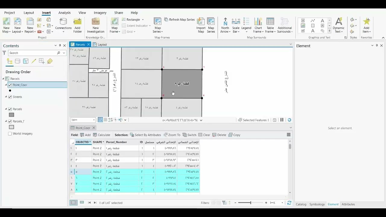Click Switch selection in the table toolbar
Screen dimensions: 386x217
[189, 135]
